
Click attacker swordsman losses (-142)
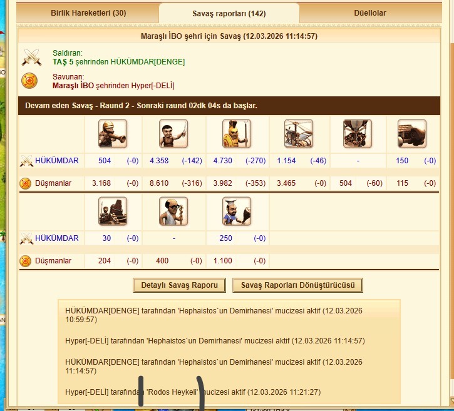[192, 161]
